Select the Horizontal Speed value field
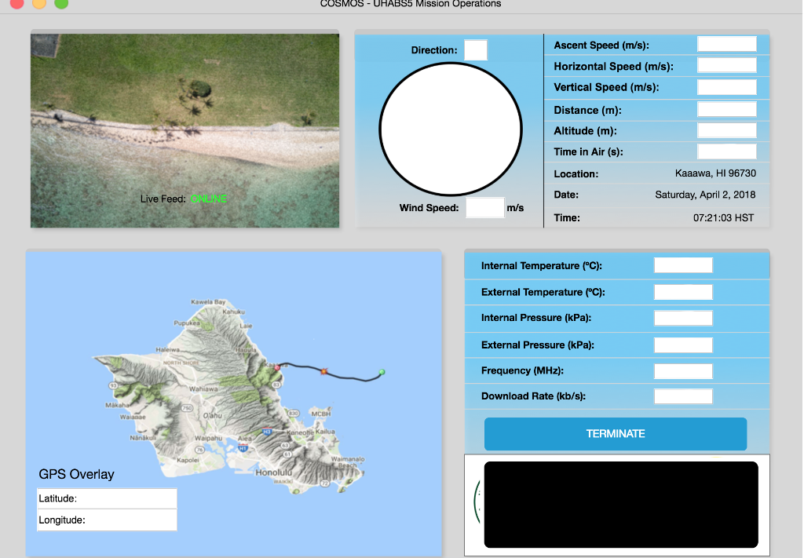The width and height of the screenshot is (804, 558). pos(726,66)
